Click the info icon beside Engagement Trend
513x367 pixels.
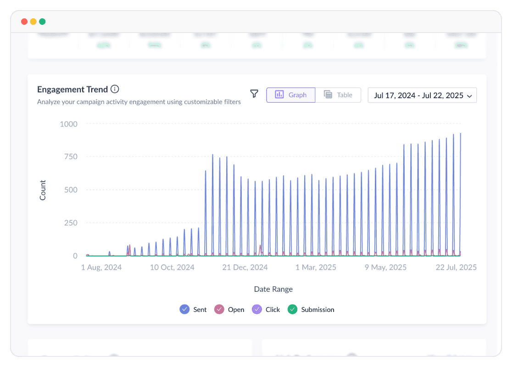coord(115,89)
